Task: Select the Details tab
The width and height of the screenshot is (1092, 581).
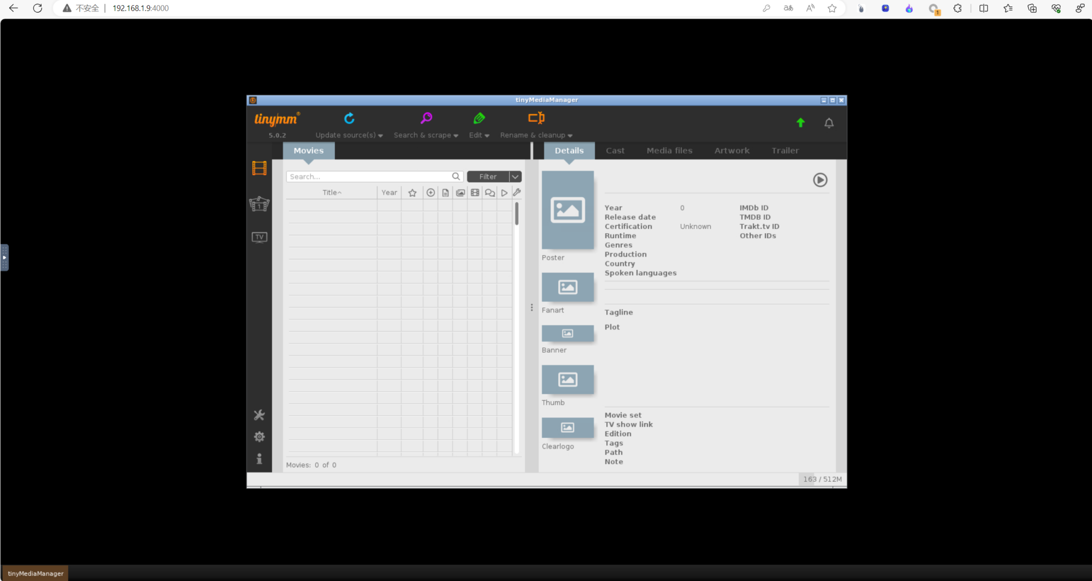Action: tap(569, 151)
